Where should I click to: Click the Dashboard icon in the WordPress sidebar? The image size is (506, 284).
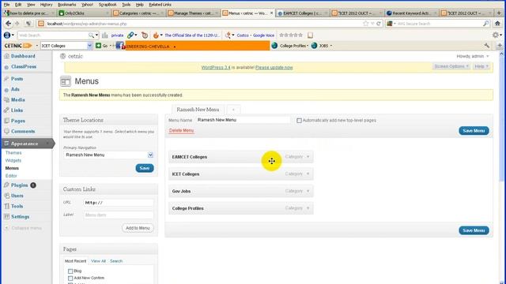coord(6,56)
